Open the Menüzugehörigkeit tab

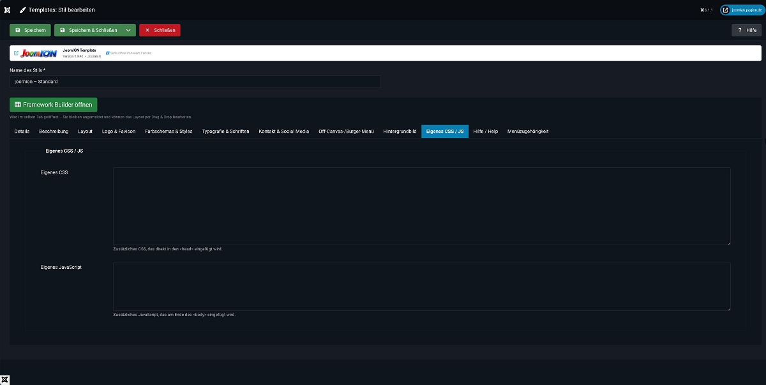pos(528,132)
